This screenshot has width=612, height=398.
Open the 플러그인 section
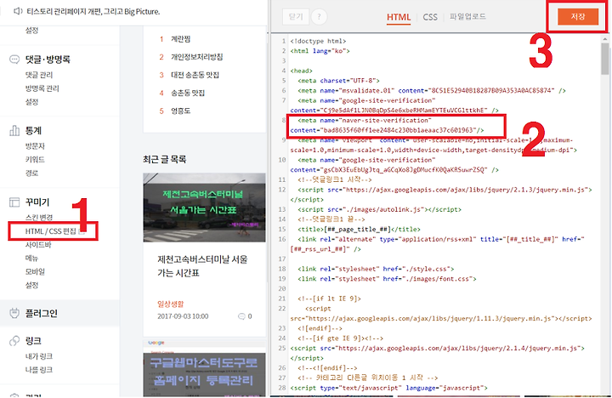(x=42, y=313)
